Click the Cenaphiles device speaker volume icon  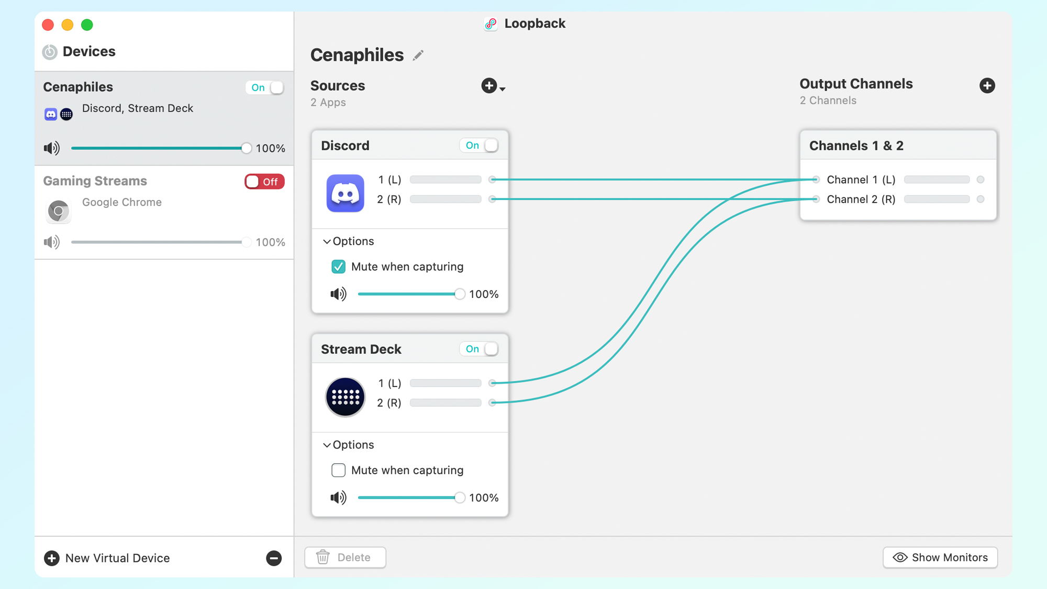click(52, 148)
